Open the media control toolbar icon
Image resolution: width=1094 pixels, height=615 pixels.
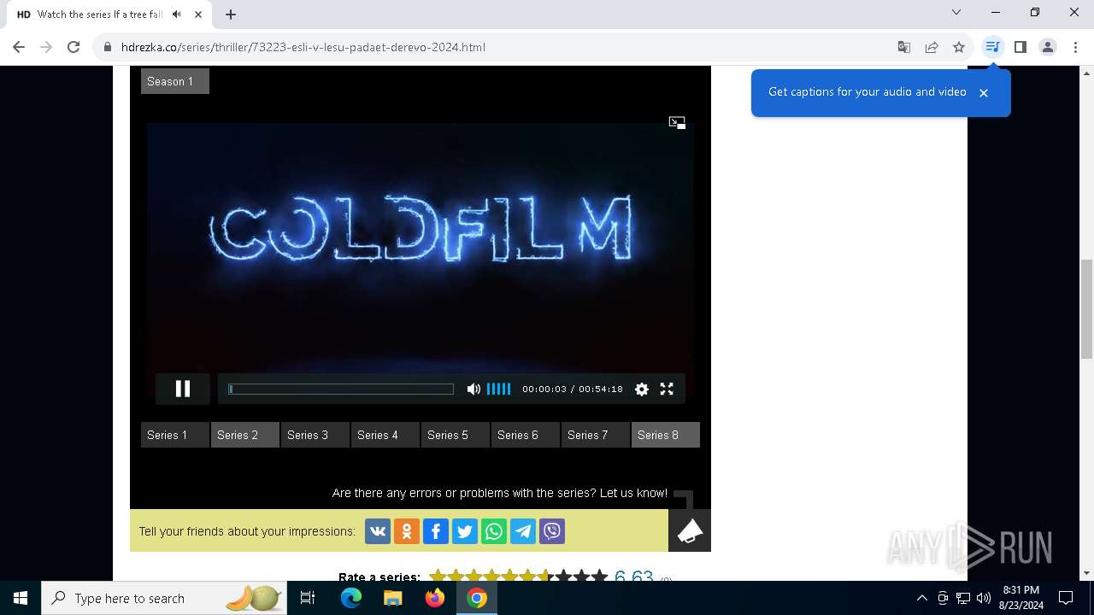tap(992, 47)
